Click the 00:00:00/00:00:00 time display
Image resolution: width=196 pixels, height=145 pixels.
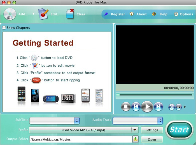pyautogui.click(x=179, y=88)
